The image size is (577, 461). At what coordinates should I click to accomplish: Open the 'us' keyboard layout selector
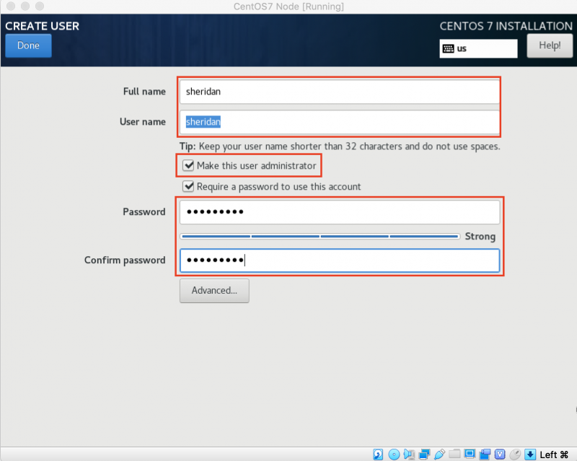[478, 48]
